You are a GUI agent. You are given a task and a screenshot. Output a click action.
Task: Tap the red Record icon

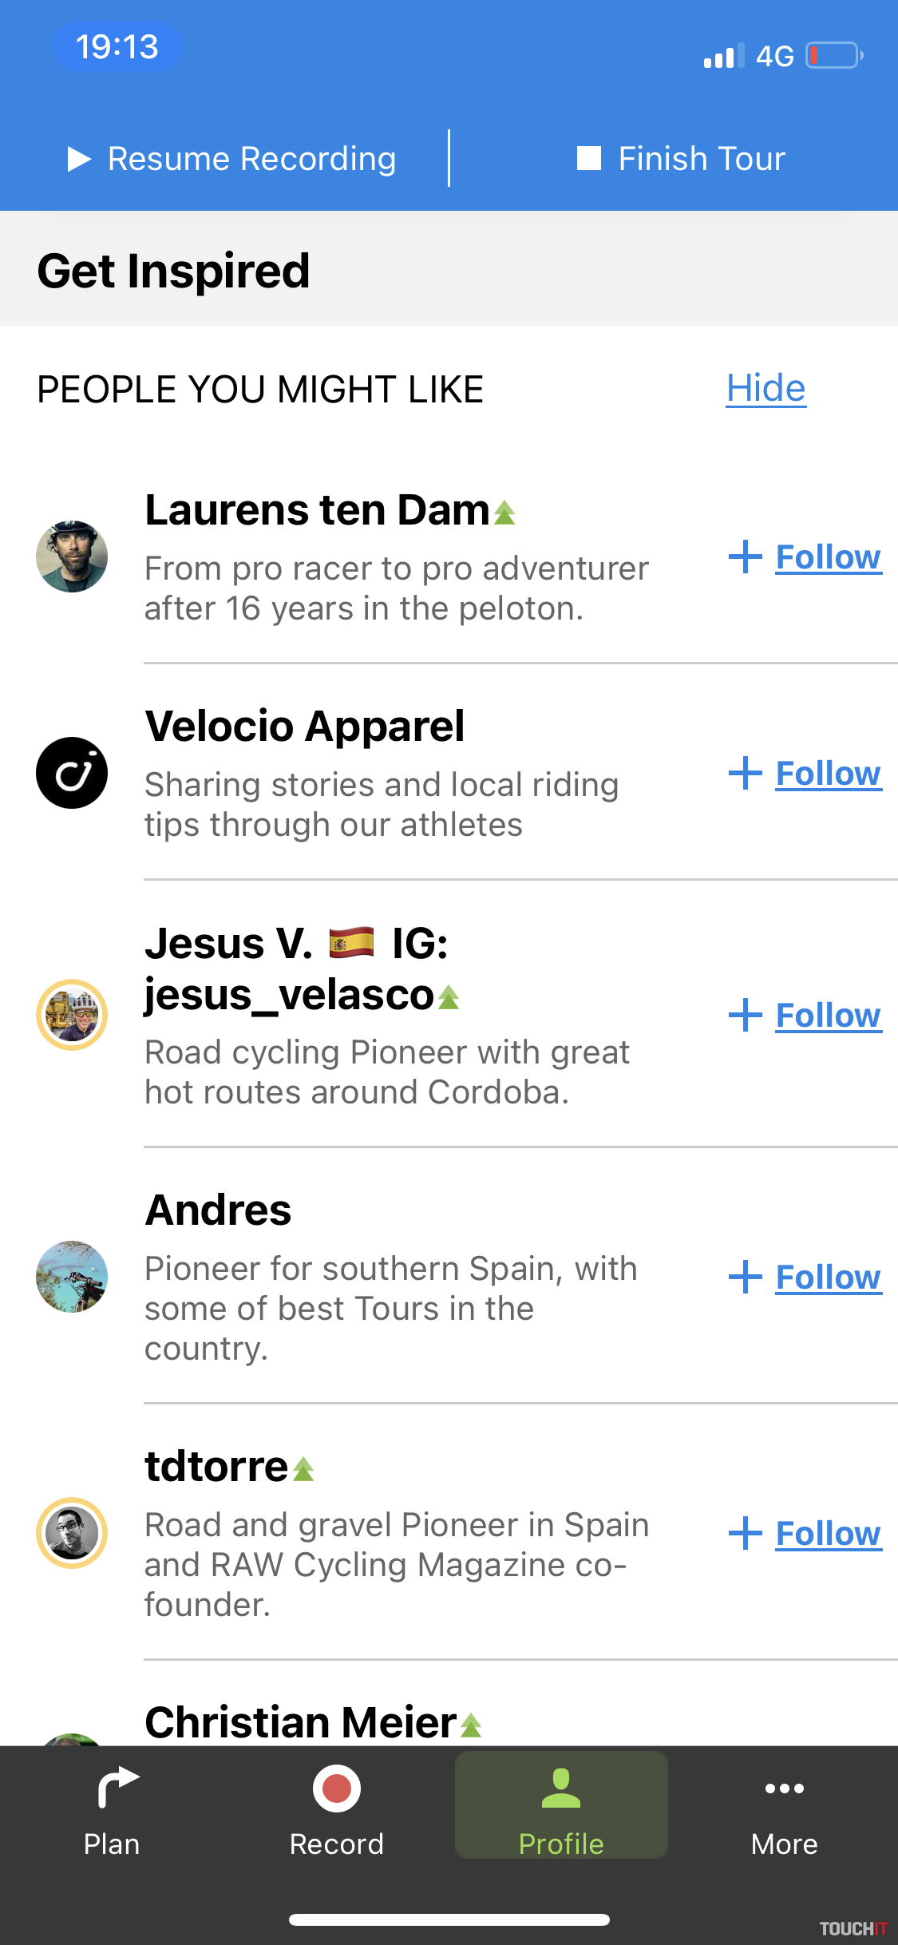336,1789
